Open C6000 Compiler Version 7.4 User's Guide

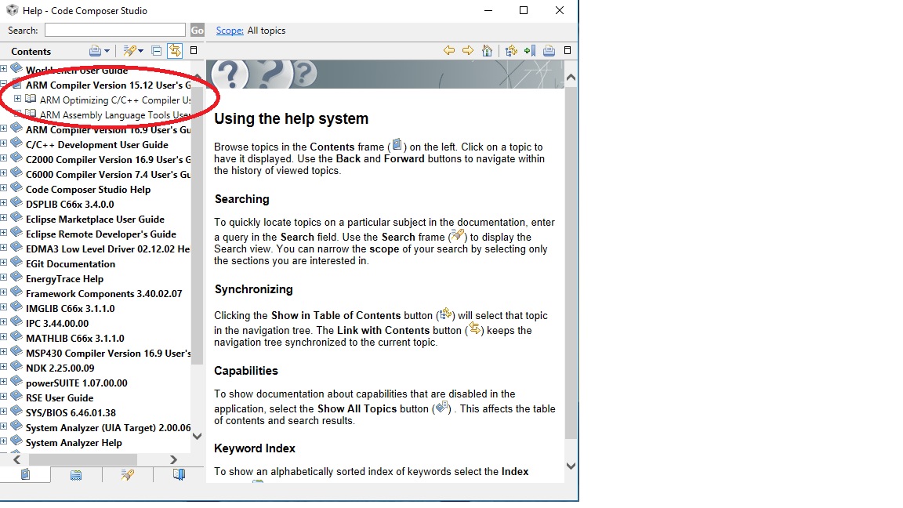[x=108, y=175]
